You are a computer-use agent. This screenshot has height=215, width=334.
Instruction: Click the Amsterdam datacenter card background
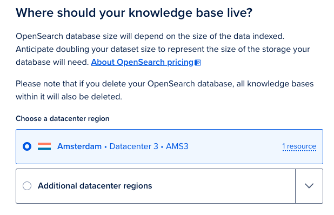click(169, 146)
